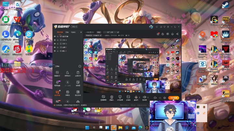Lock the 文本 4 layer

(58, 40)
